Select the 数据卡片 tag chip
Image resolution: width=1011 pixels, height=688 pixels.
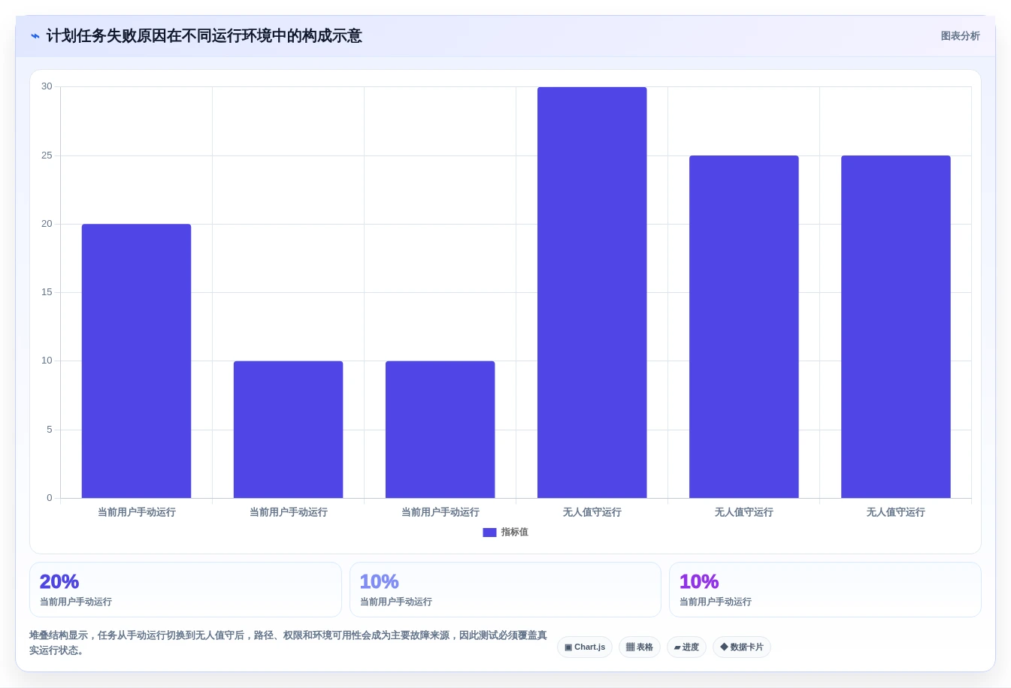tap(742, 647)
